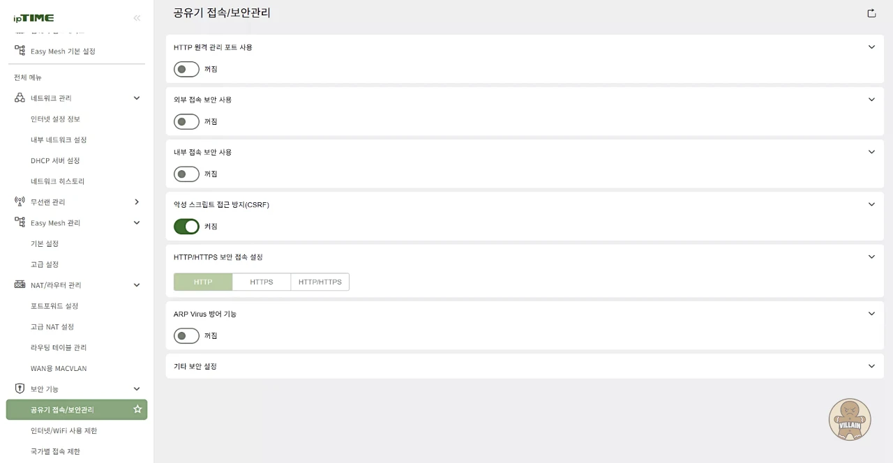
Task: Open the Villain gingerbread avatar badge
Action: pyautogui.click(x=850, y=419)
